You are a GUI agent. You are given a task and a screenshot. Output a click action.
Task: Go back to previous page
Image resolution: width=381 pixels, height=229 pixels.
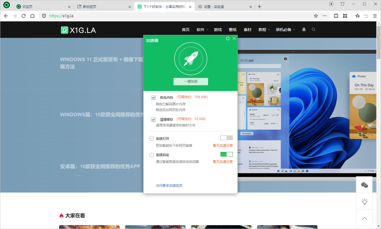tap(6, 16)
